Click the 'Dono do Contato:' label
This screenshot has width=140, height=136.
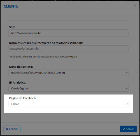21,67
